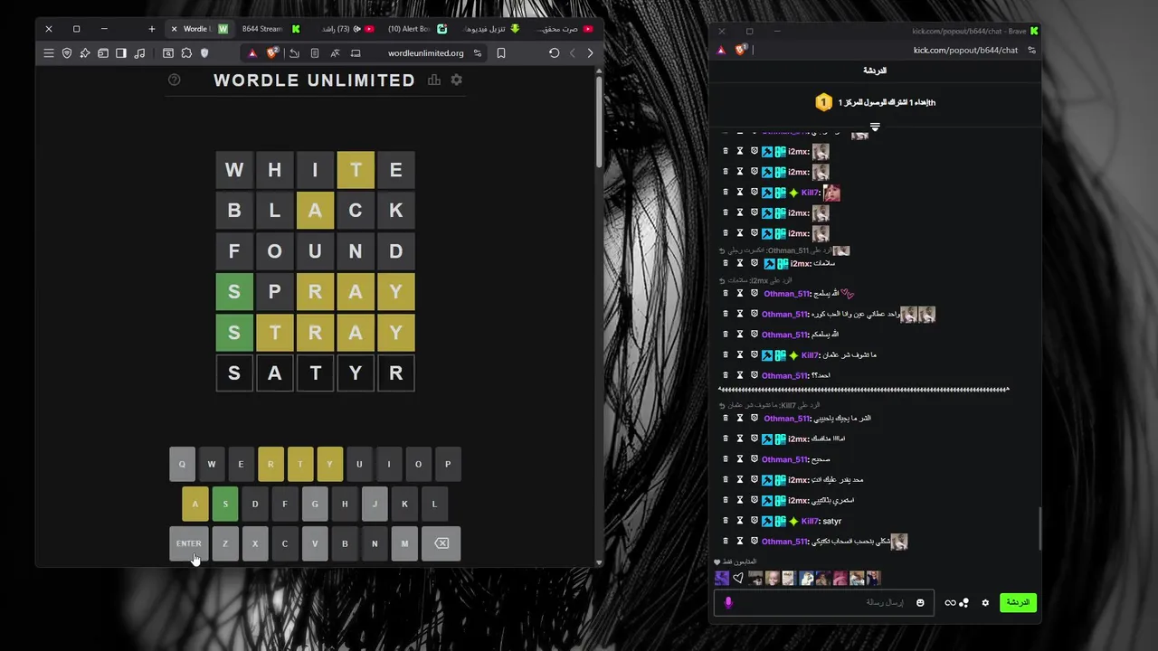
Task: Click the green S tile in SPRAY row
Action: tap(234, 292)
